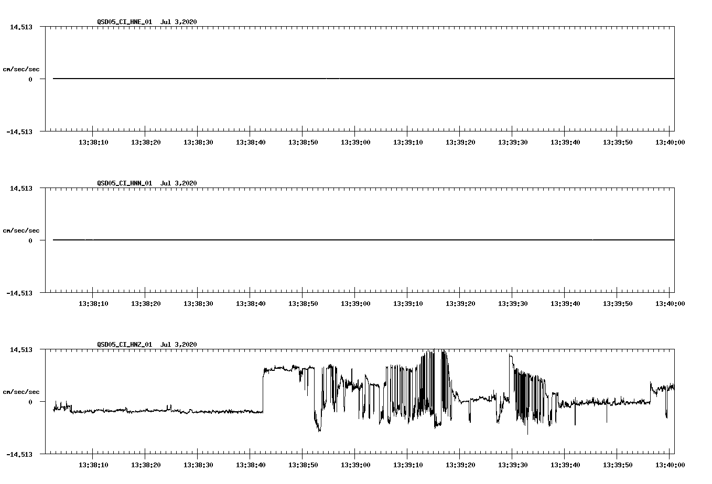712x484 pixels.
Task: Click 13:38:40 time label under HNZ plot
Action: pos(251,465)
